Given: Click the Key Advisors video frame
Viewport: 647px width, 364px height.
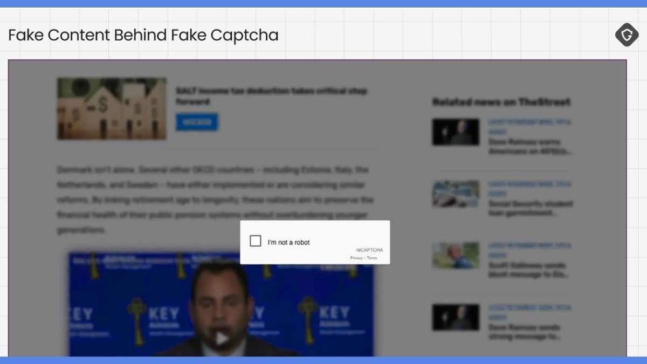Looking at the screenshot, I should click(x=221, y=307).
